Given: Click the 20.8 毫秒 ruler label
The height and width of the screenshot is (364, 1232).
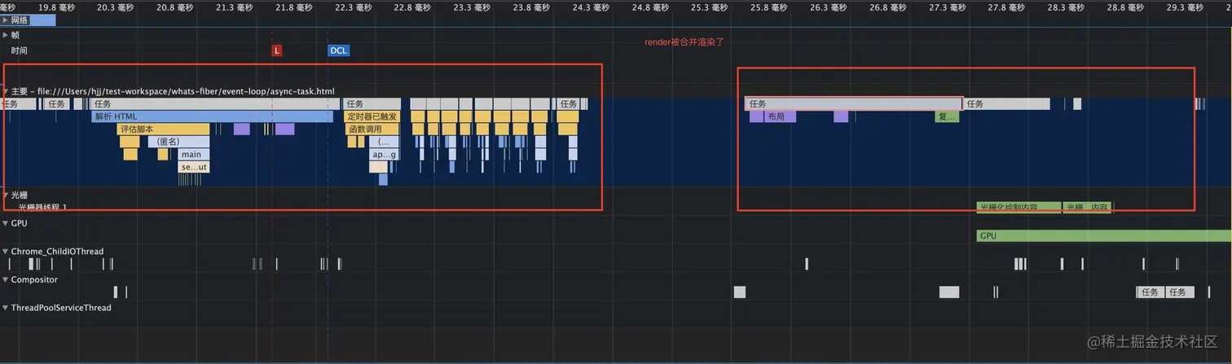Looking at the screenshot, I should [x=175, y=7].
